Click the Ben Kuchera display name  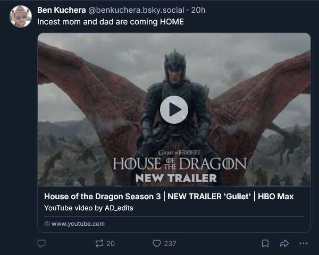58,11
